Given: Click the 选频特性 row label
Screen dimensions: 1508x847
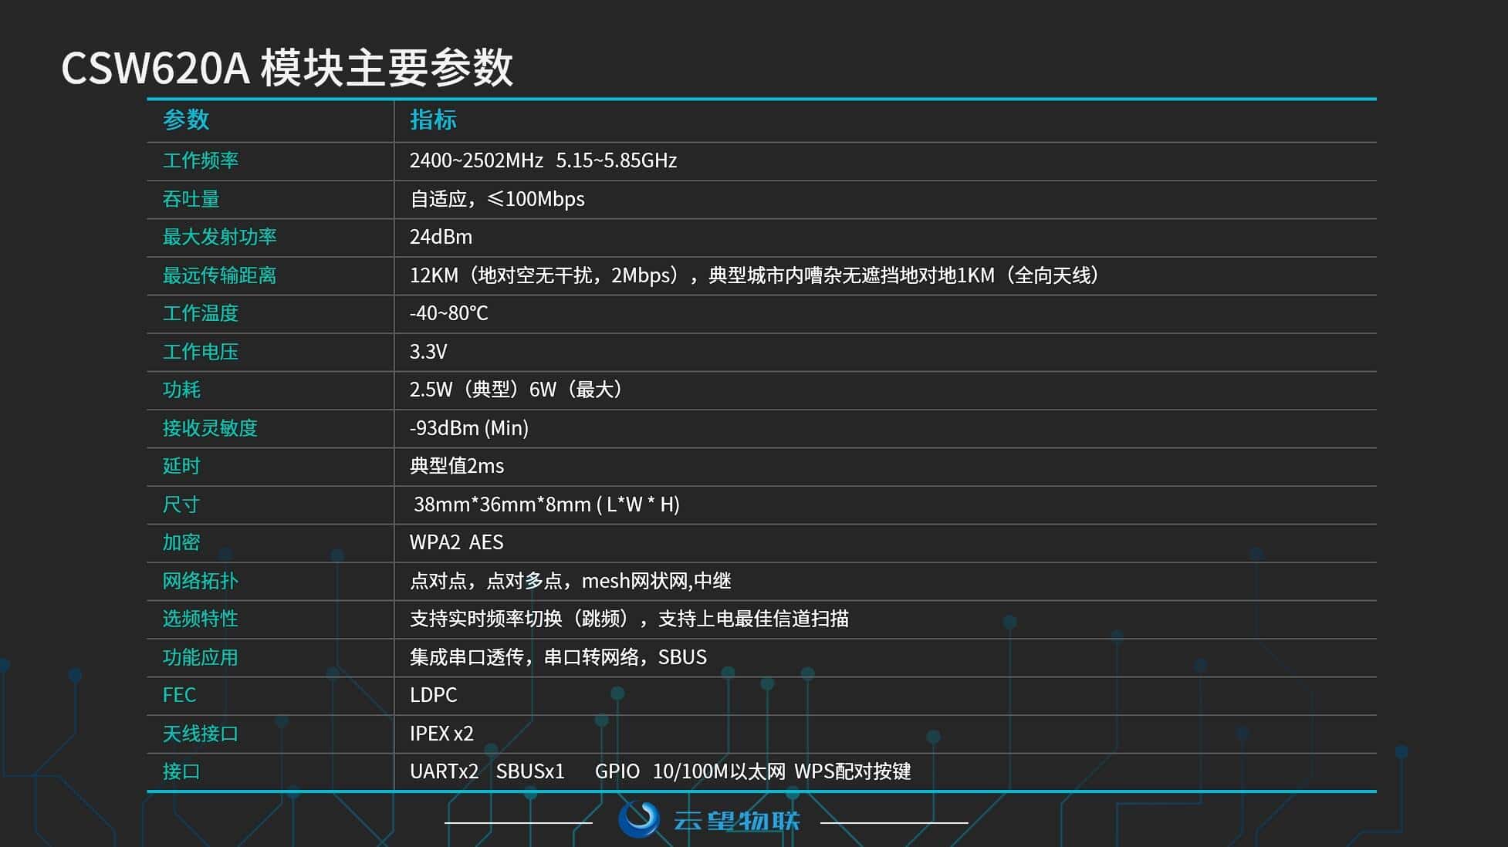Looking at the screenshot, I should [x=201, y=619].
